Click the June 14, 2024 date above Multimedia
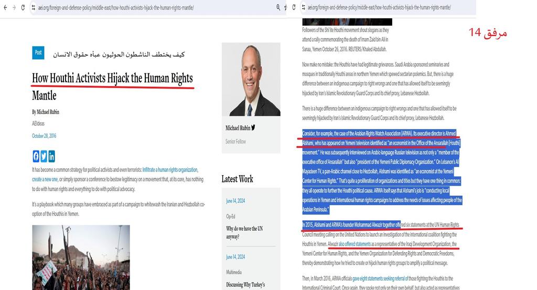Image resolution: width=537 pixels, height=290 pixels. pyautogui.click(x=235, y=257)
